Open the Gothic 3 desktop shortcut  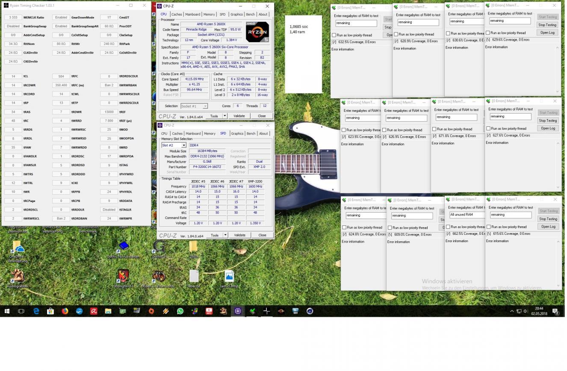pyautogui.click(x=159, y=250)
